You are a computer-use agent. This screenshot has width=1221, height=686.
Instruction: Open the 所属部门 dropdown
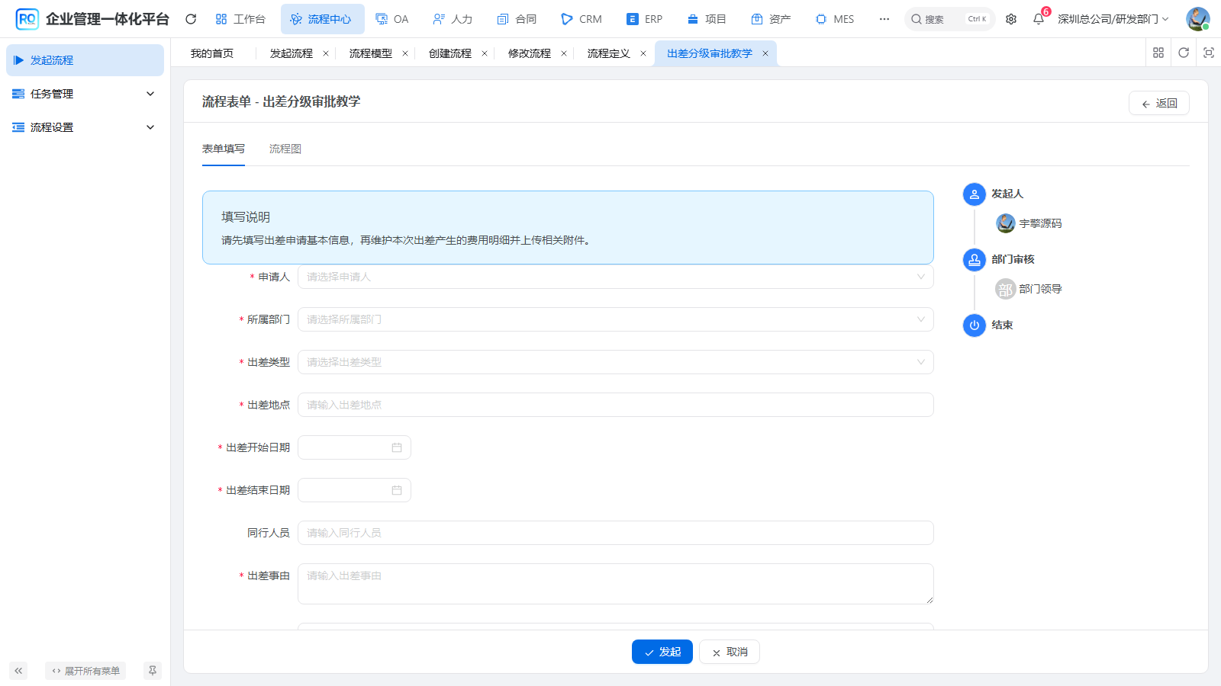616,319
